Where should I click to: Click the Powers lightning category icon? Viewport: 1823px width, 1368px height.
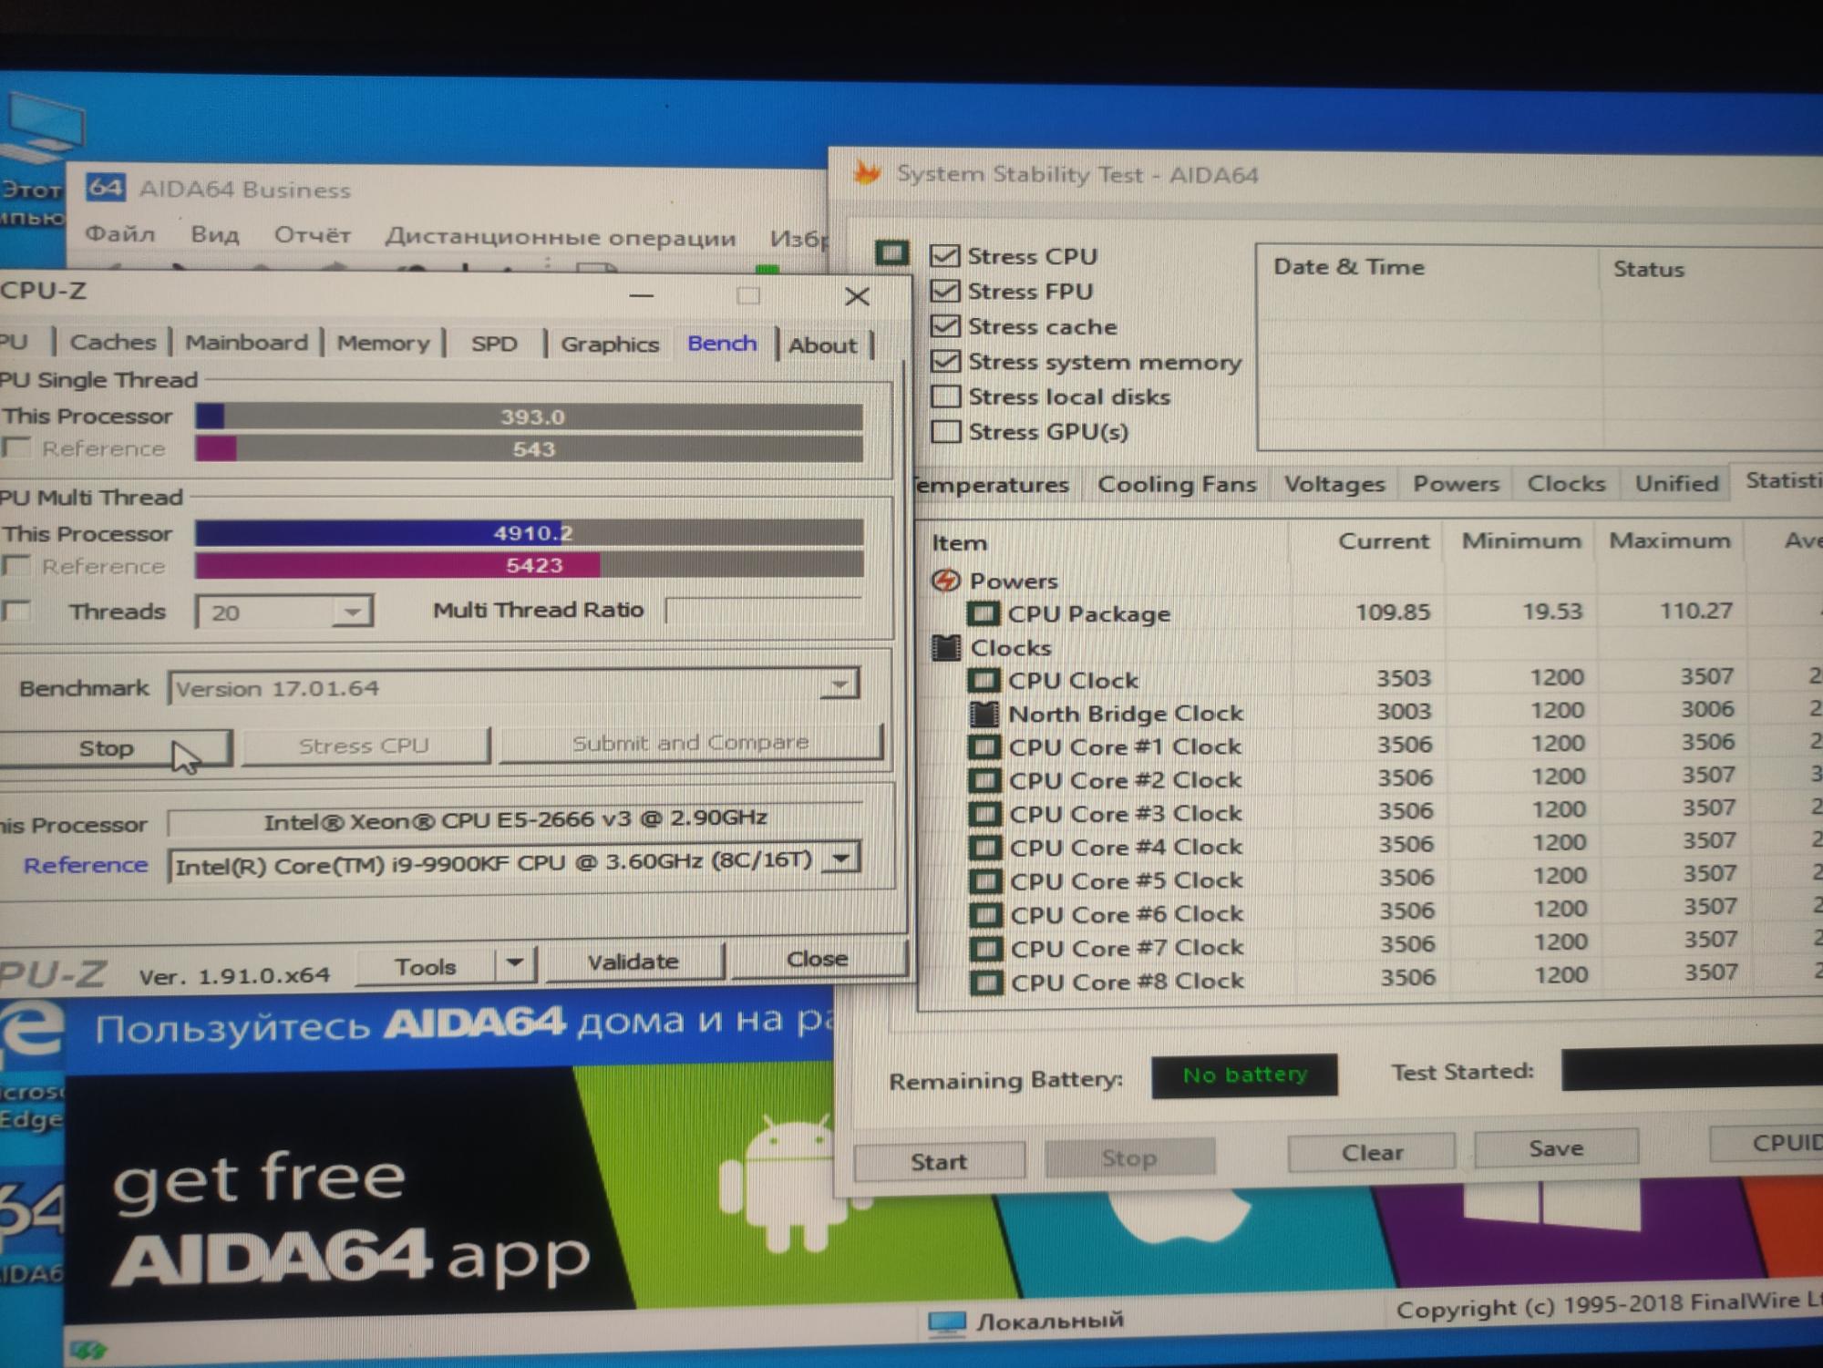click(946, 581)
